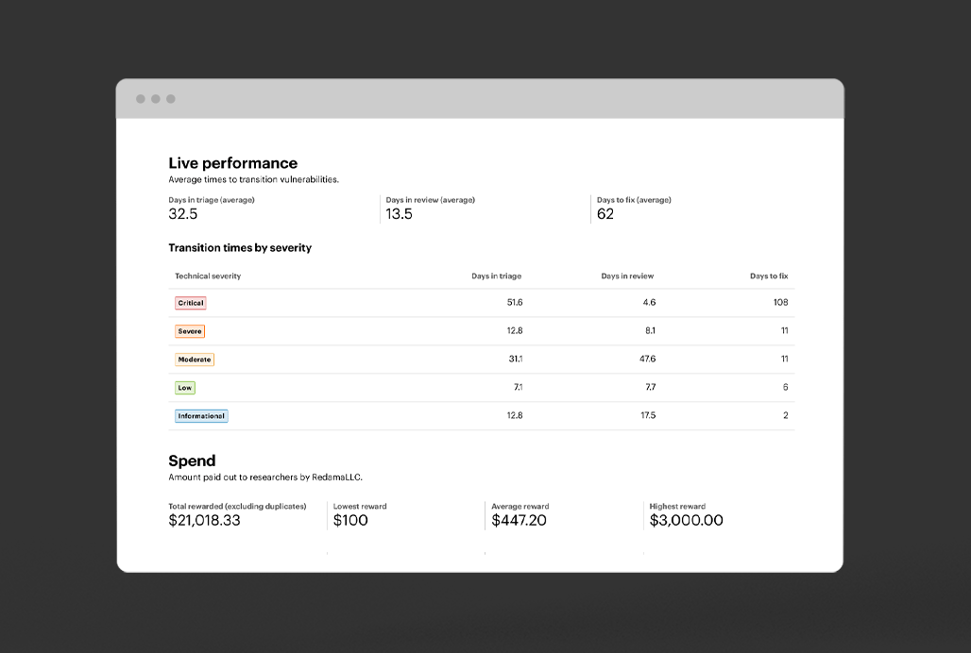Click the 13.5 average review days value
Viewport: 971px width, 653px height.
[x=400, y=214]
